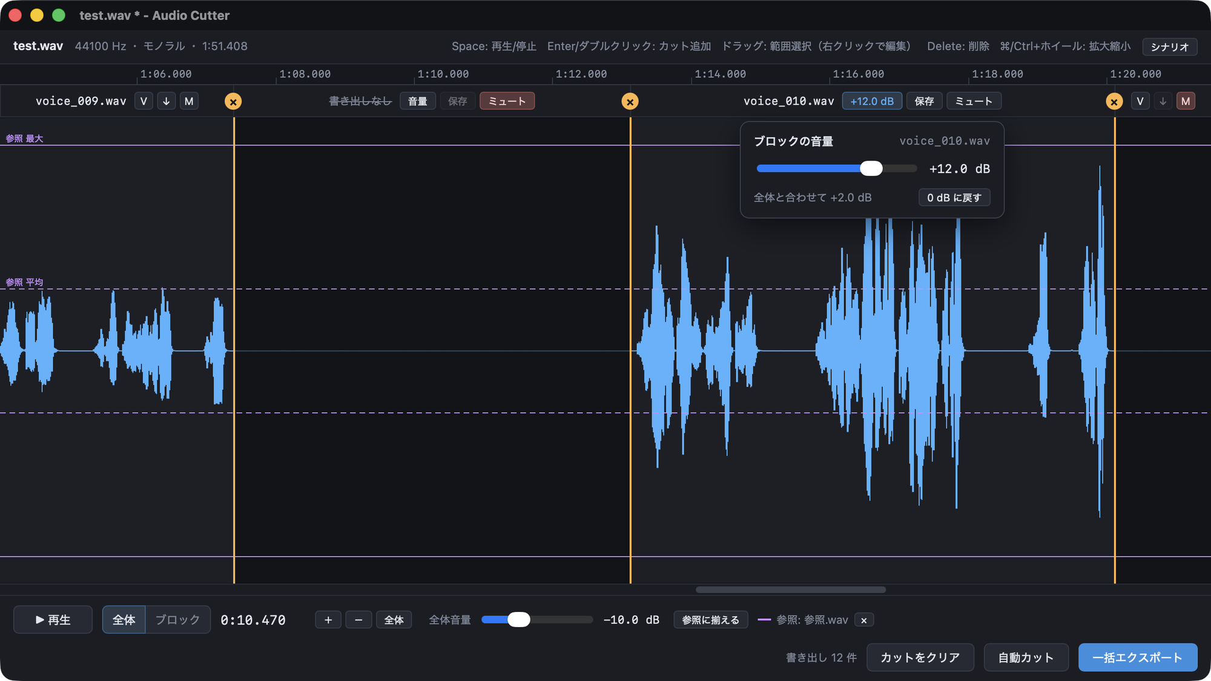Viewport: 1211px width, 681px height.
Task: Click the 書き出し 12 件 export count
Action: coord(822,657)
